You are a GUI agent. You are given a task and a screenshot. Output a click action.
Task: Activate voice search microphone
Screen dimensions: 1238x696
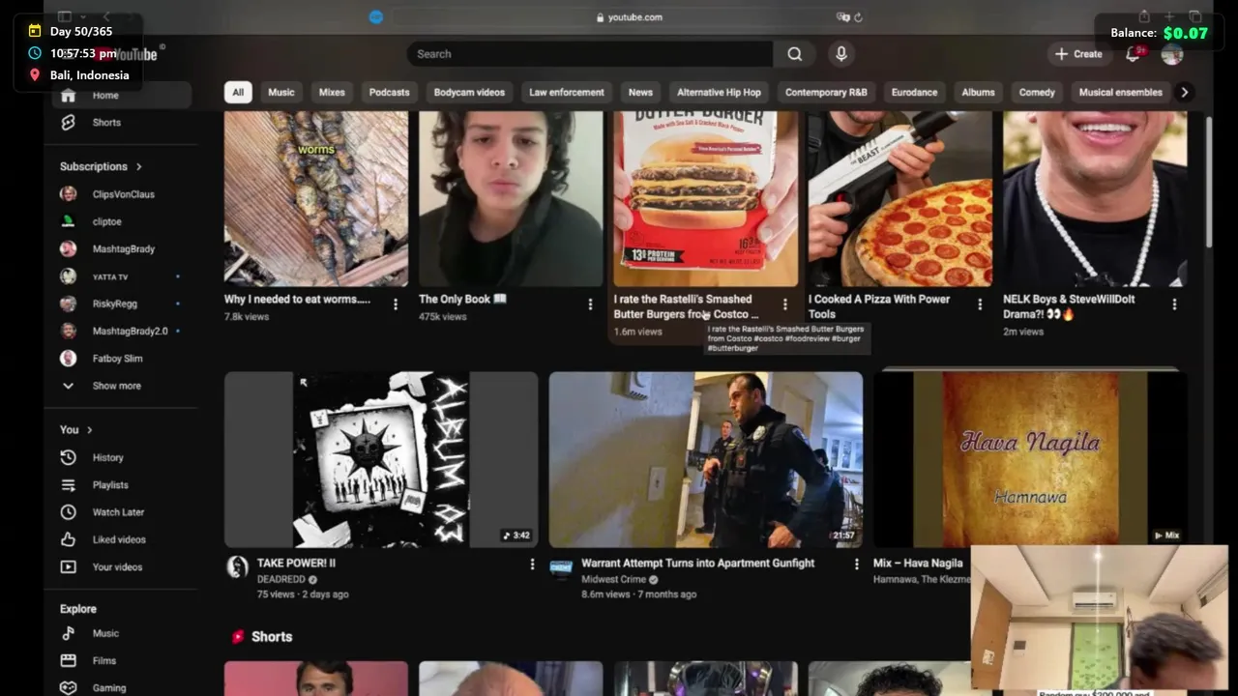coord(841,54)
